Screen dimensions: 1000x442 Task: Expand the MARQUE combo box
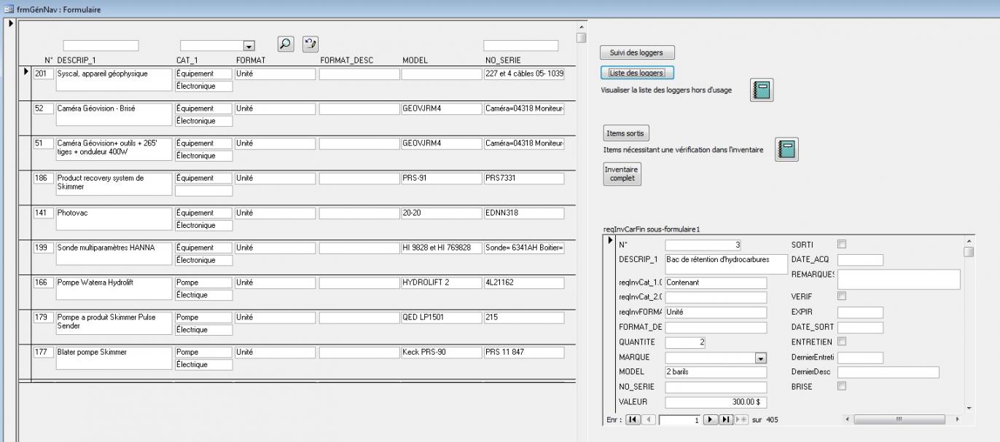click(762, 358)
